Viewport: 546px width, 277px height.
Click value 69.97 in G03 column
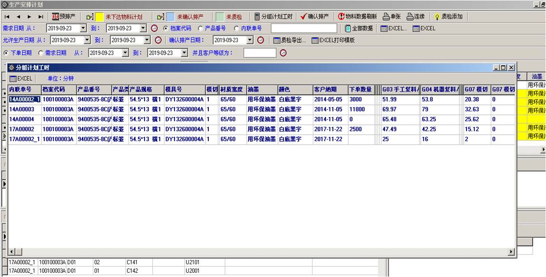400,110
